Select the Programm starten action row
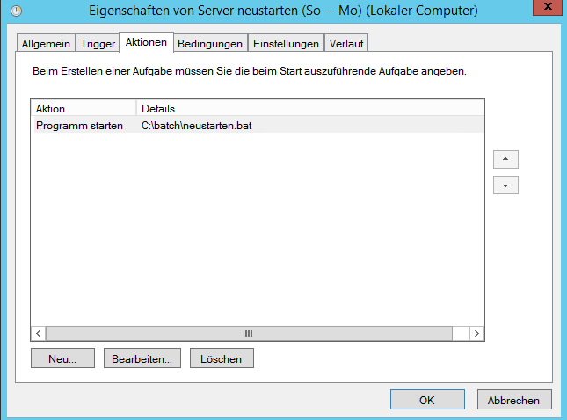The width and height of the screenshot is (567, 420). click(258, 126)
